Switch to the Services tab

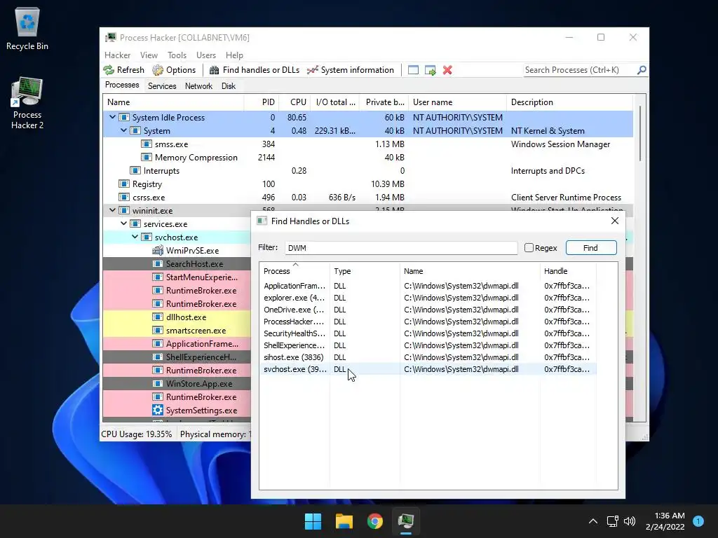coord(162,86)
